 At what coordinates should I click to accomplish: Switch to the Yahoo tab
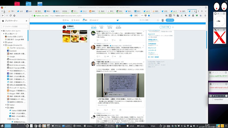182,11
